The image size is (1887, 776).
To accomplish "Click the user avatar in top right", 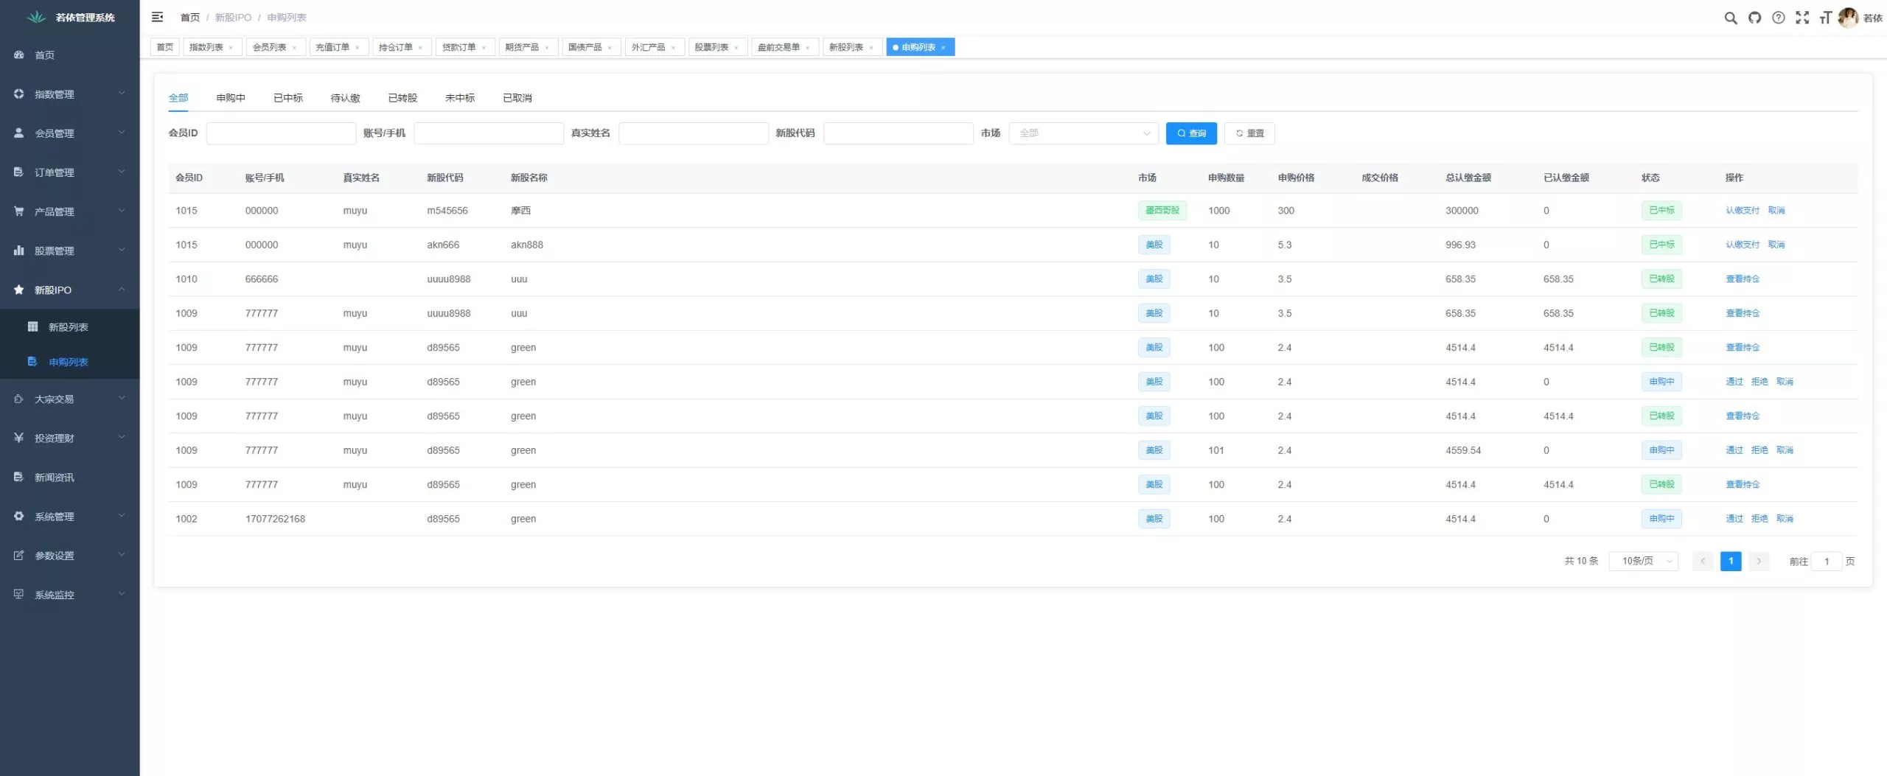I will coord(1847,18).
